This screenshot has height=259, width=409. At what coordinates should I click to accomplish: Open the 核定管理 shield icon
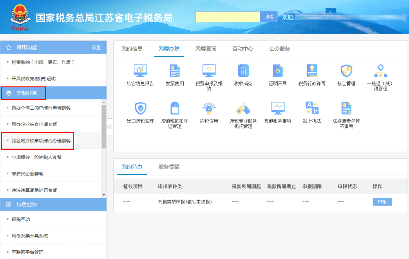tap(347, 71)
